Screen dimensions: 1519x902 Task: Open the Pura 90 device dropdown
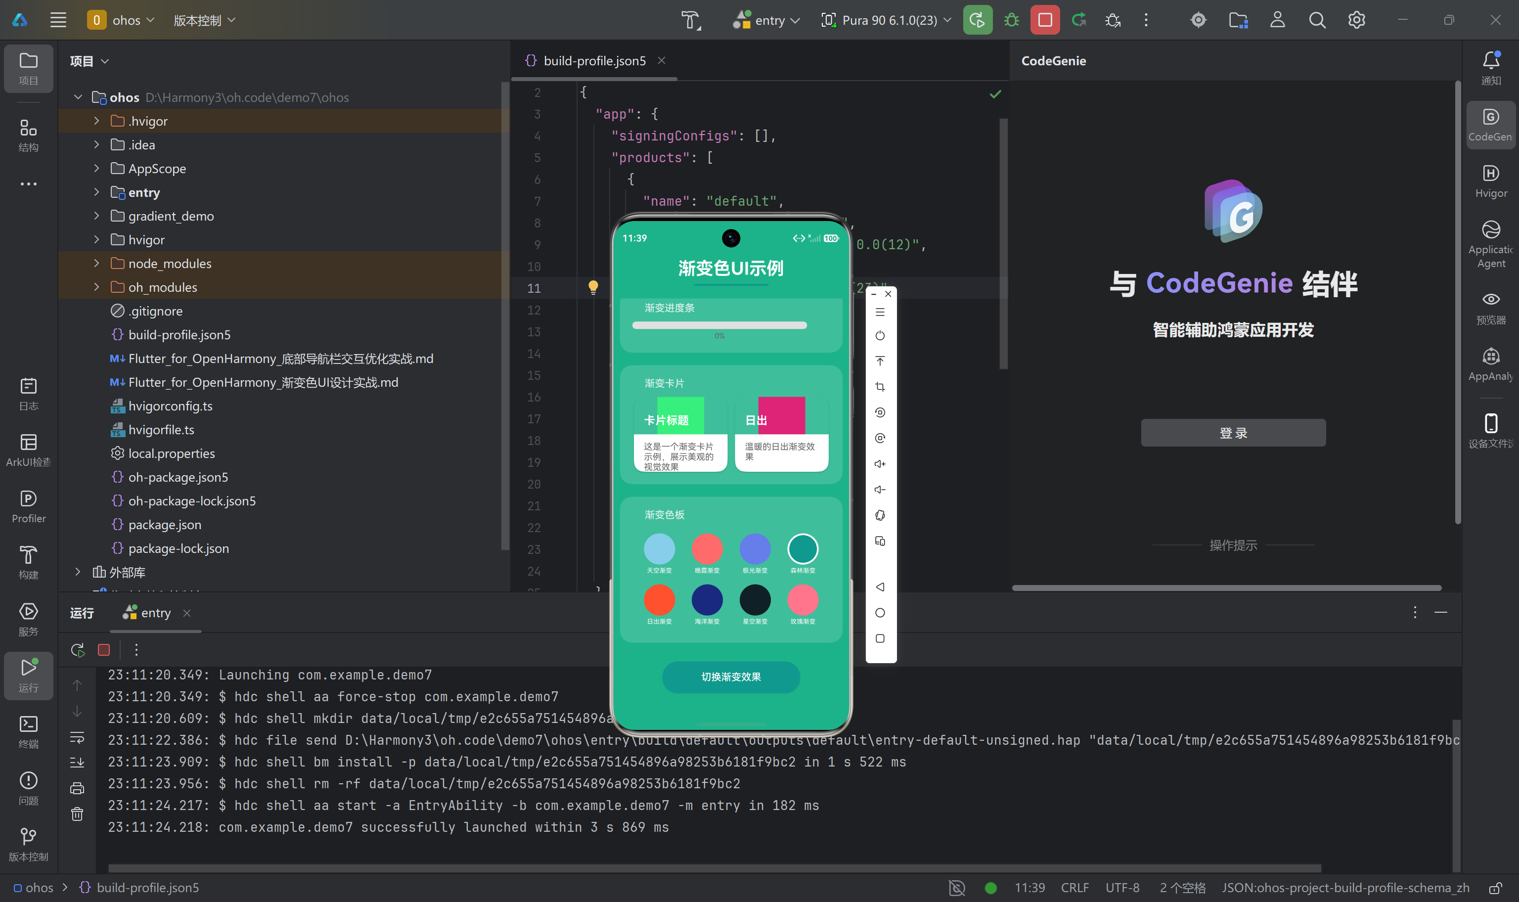pos(887,20)
